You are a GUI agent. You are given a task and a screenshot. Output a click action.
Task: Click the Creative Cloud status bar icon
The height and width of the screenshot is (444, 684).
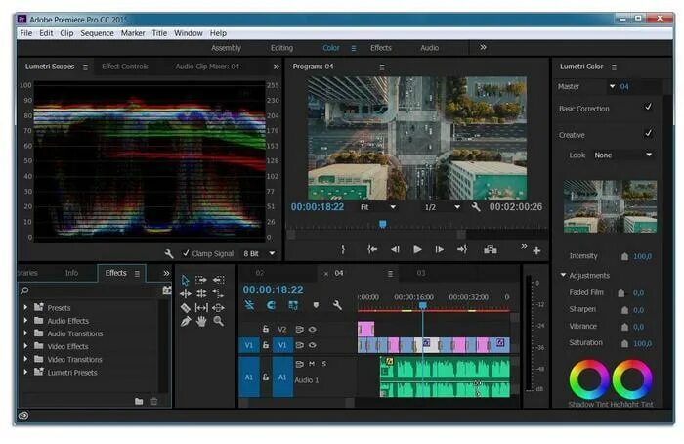[23, 416]
